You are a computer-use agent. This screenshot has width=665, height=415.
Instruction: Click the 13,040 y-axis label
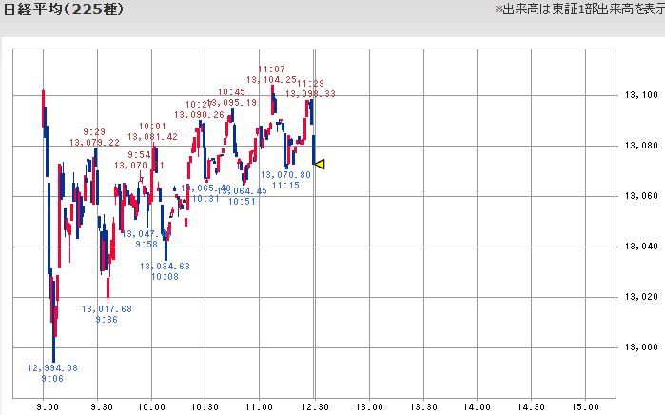(641, 247)
